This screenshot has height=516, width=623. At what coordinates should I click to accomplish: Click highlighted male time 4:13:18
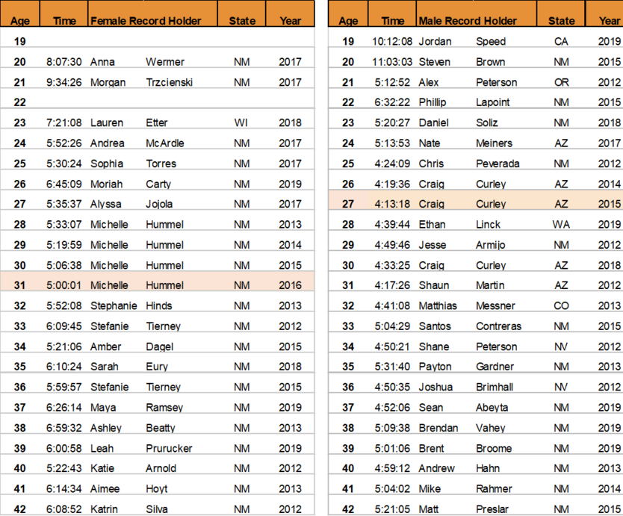[392, 204]
